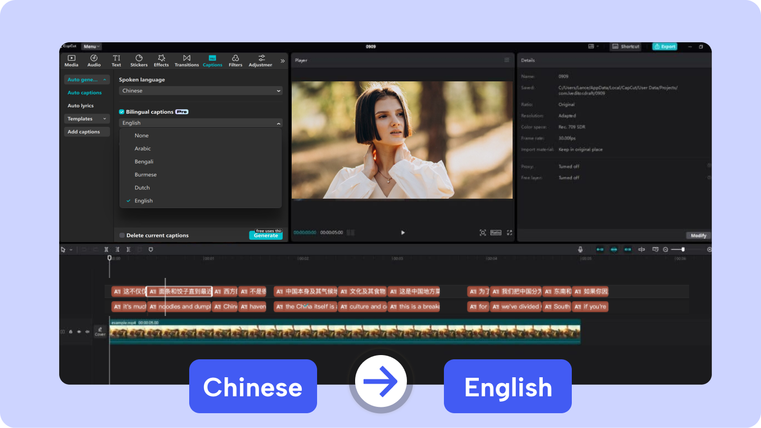Select the 'culture and' caption clip
Viewport: 761px width, 428px height.
(x=363, y=306)
